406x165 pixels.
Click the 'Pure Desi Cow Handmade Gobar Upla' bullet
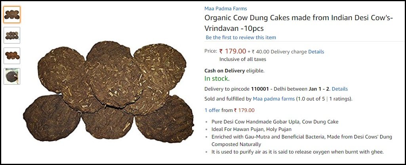tap(275, 121)
